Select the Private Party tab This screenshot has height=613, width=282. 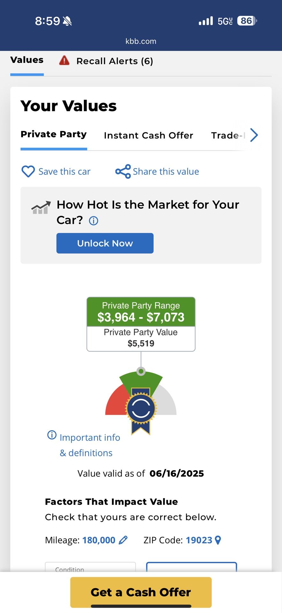click(x=54, y=134)
